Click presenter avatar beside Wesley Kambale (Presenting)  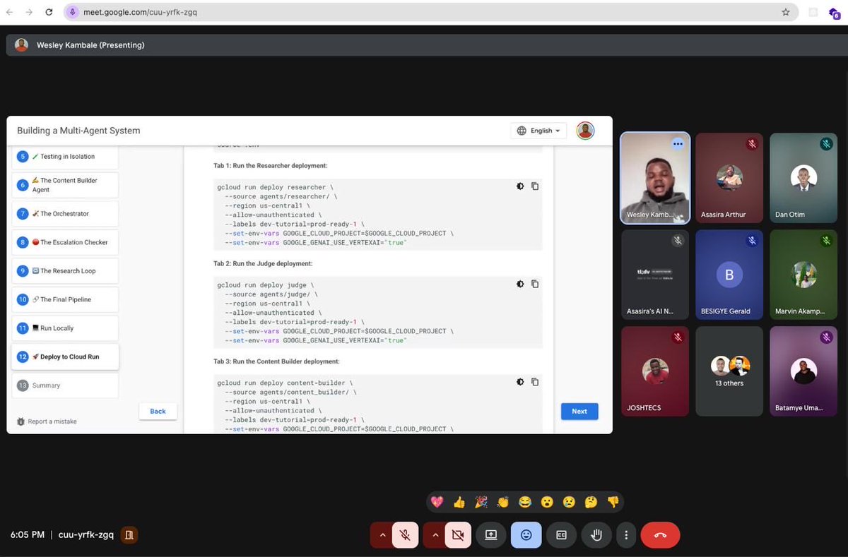coord(21,45)
